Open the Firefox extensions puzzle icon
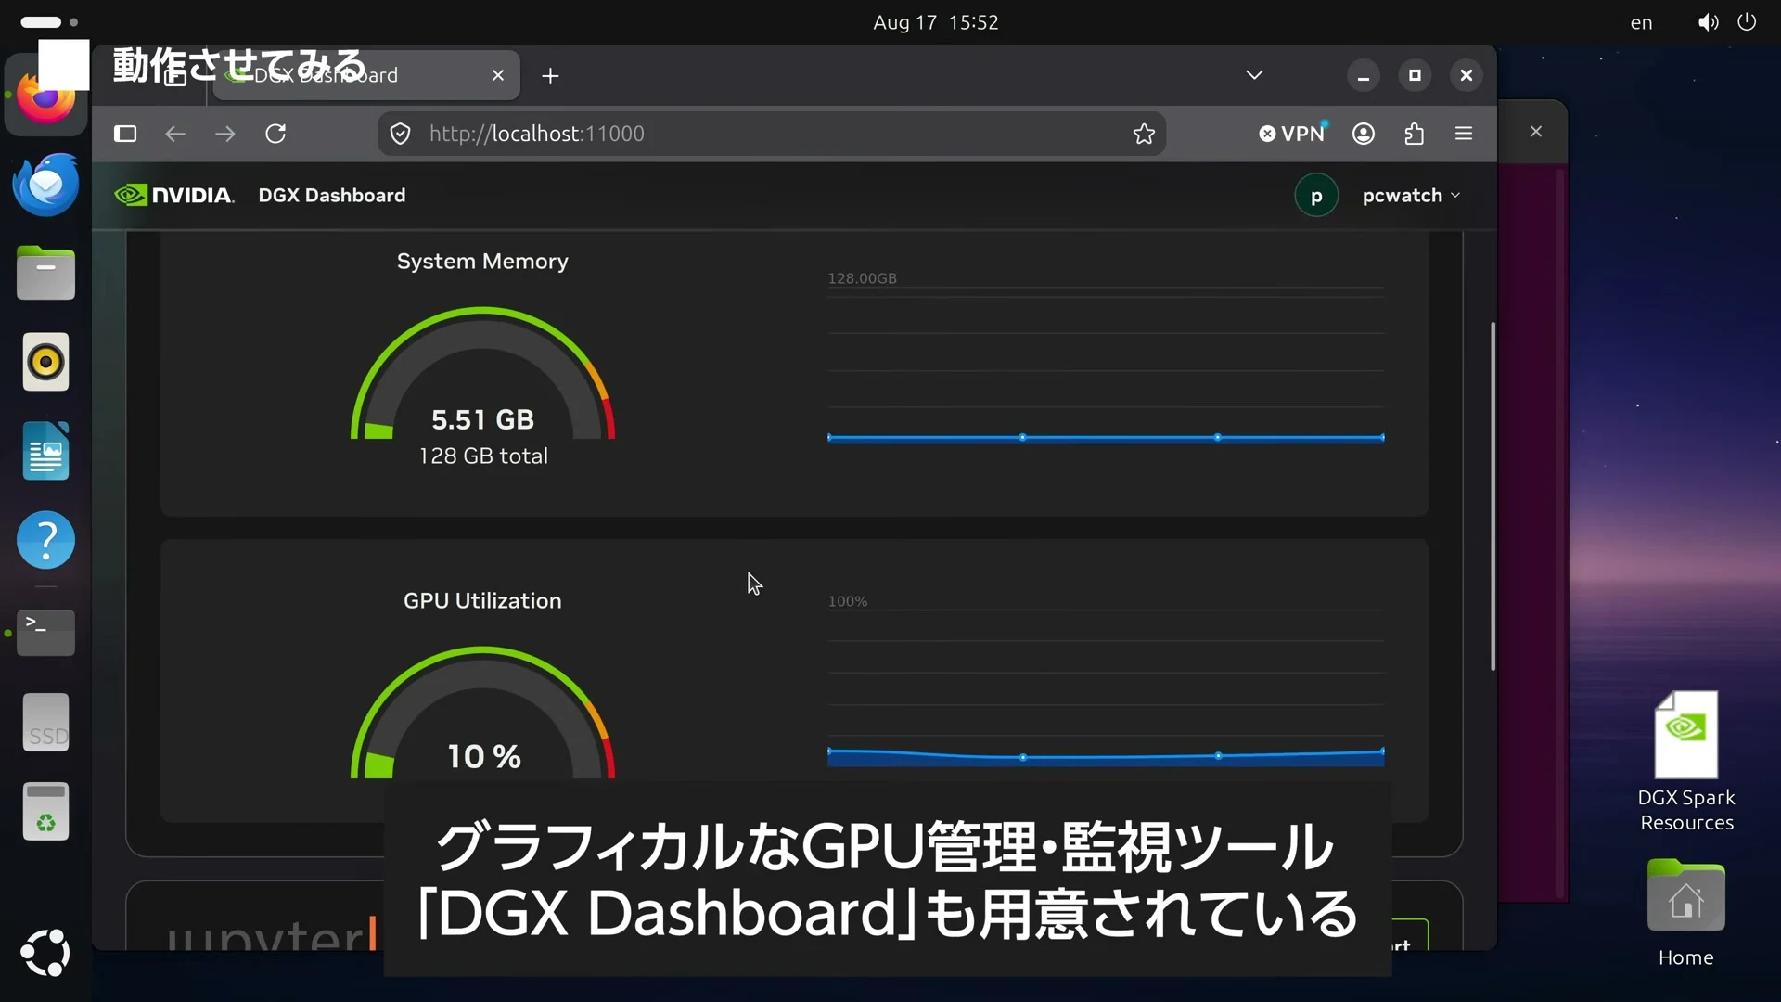1781x1002 pixels. pyautogui.click(x=1414, y=134)
